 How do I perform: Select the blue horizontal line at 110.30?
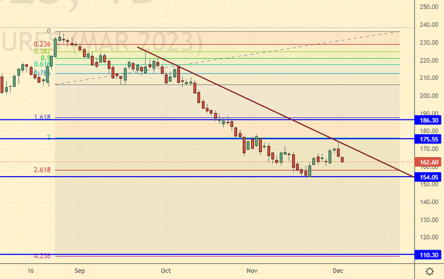(x=196, y=255)
